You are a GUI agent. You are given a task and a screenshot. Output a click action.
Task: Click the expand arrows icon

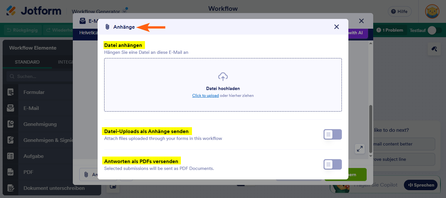pos(360,149)
